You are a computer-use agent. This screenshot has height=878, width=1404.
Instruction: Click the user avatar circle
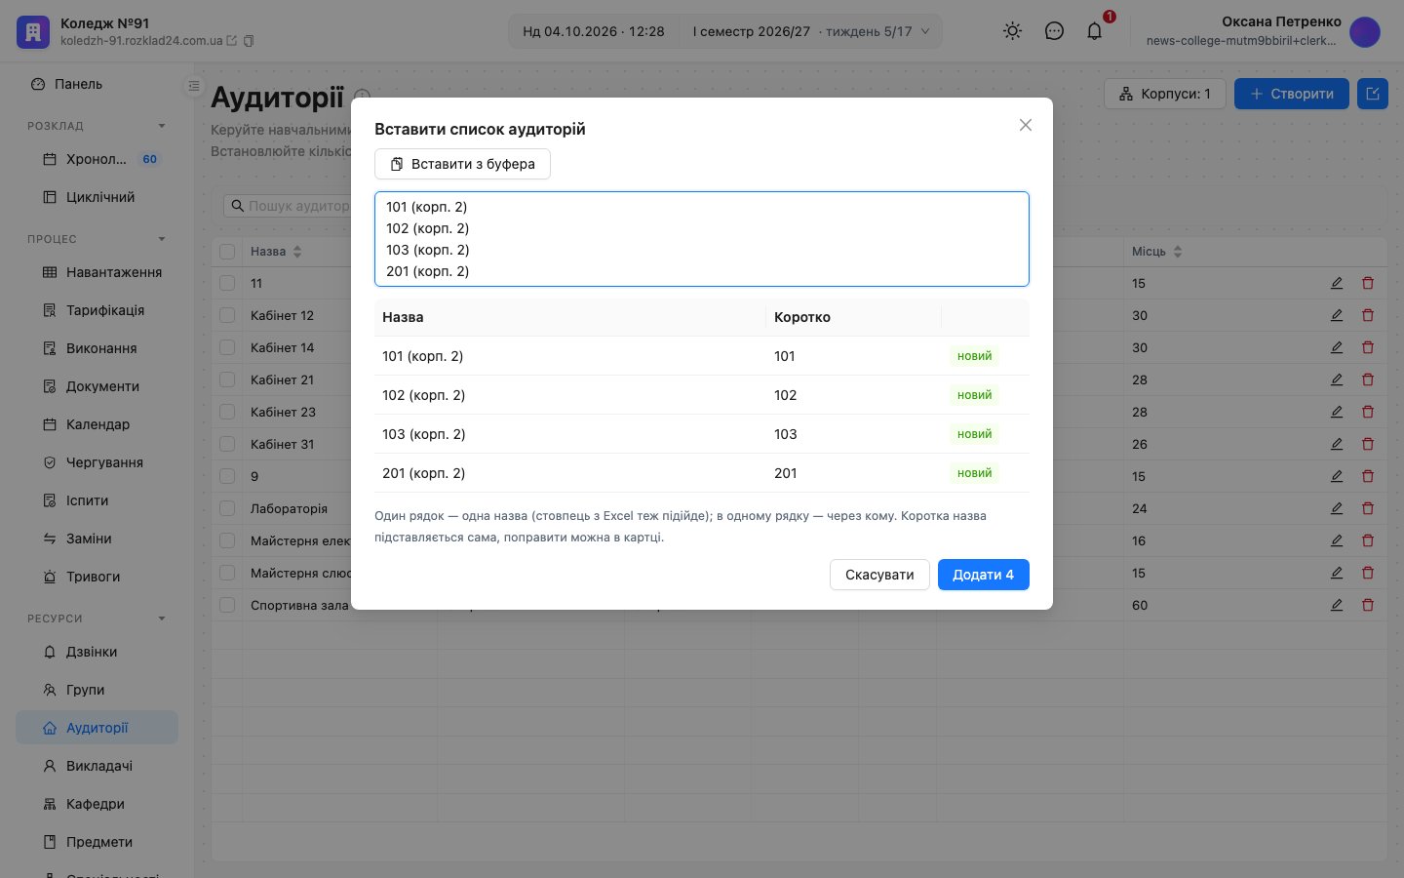1365,31
